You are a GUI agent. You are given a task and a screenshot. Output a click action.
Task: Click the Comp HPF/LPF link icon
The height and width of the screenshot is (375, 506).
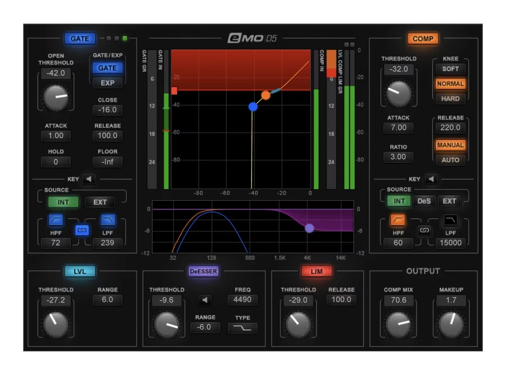click(424, 230)
